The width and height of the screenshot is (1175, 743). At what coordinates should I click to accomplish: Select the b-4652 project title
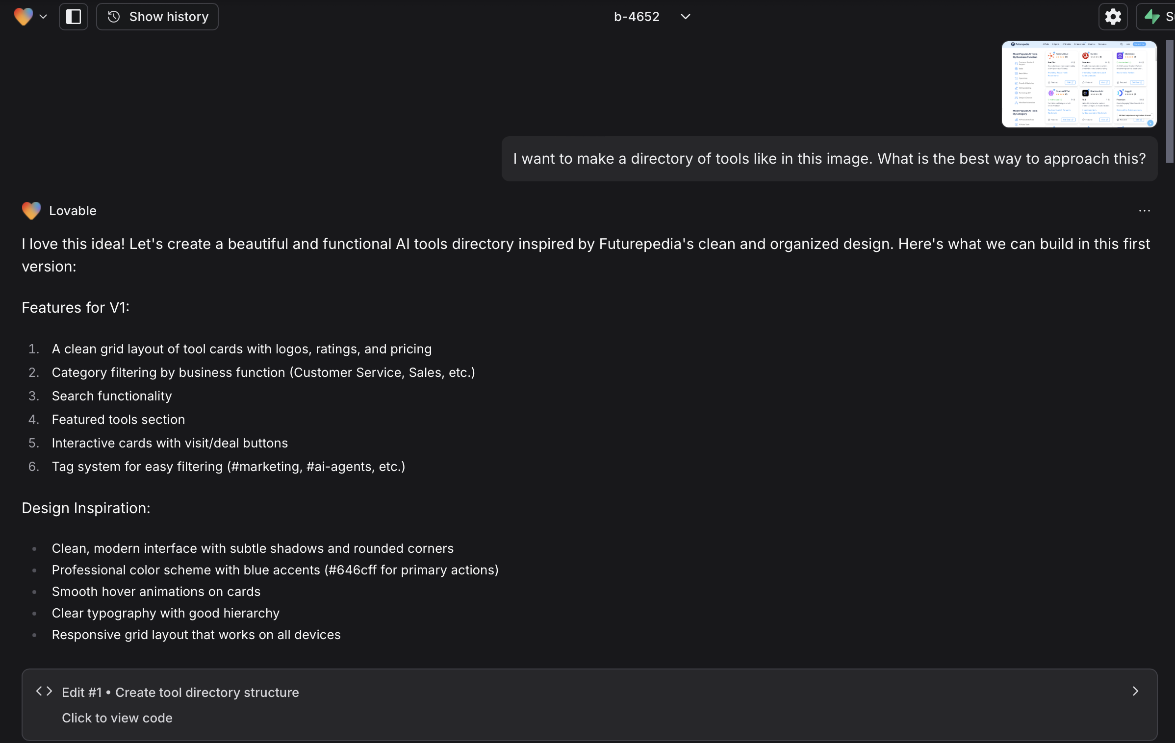[636, 16]
